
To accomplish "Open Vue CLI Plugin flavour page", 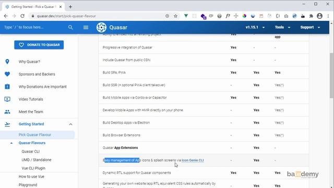I will (33, 168).
